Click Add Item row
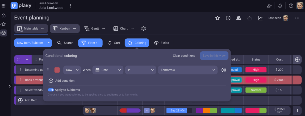305x116 pixels. point(28,100)
